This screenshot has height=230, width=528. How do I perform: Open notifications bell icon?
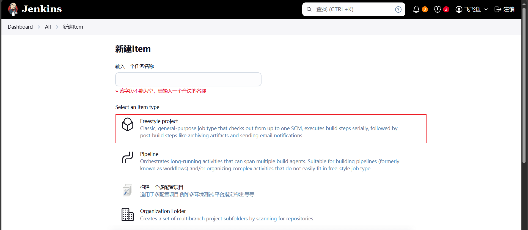[416, 9]
